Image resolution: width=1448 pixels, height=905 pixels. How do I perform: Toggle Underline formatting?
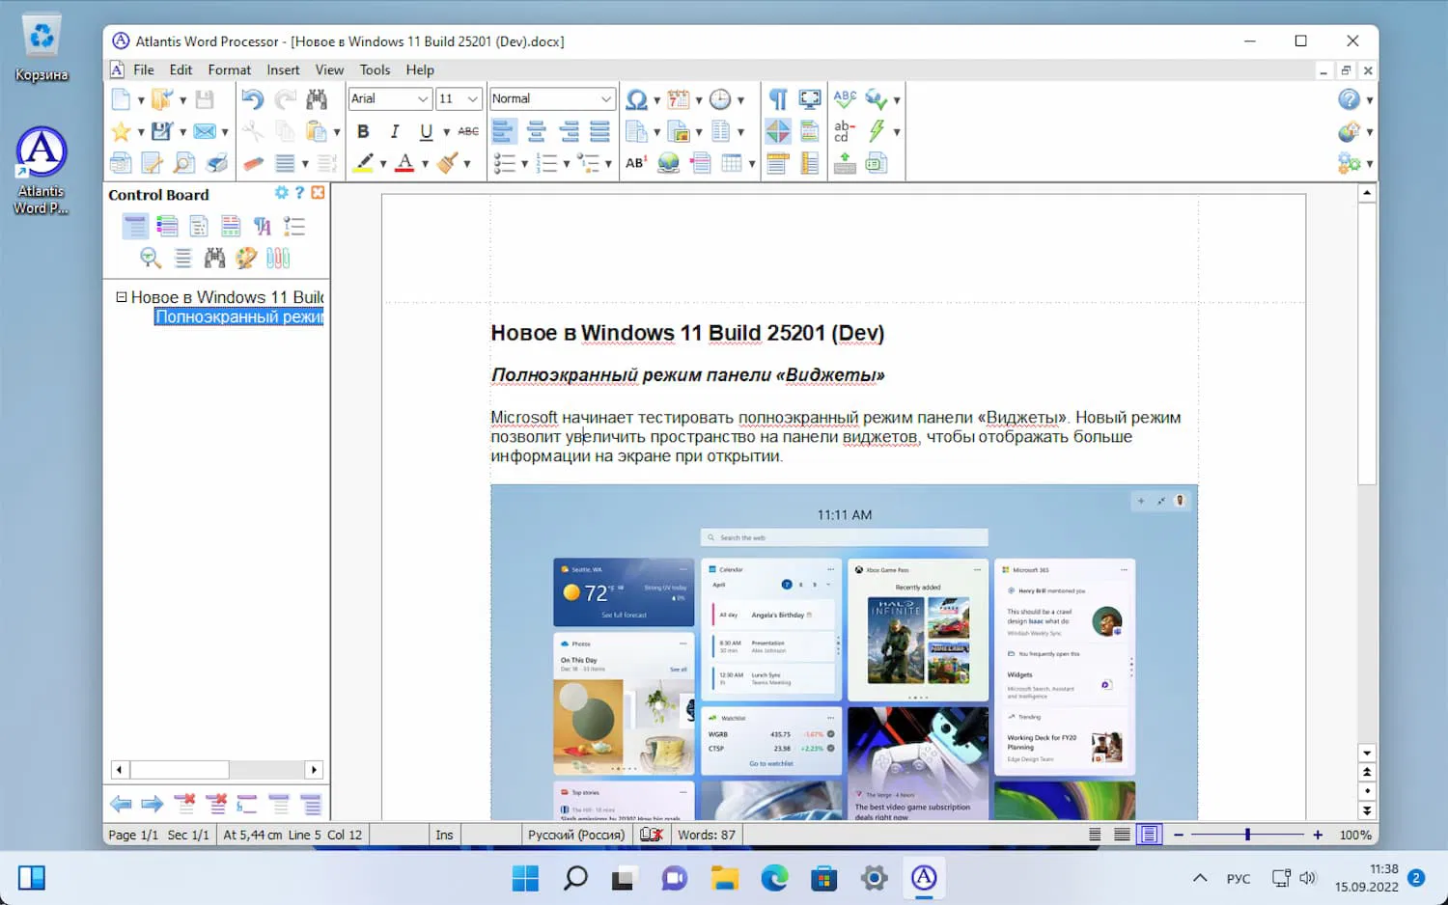point(426,131)
